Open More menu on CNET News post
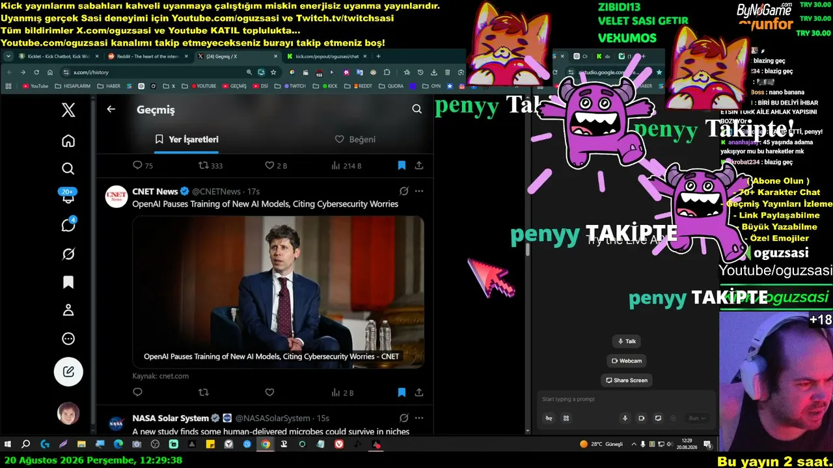The width and height of the screenshot is (833, 468). pyautogui.click(x=419, y=191)
